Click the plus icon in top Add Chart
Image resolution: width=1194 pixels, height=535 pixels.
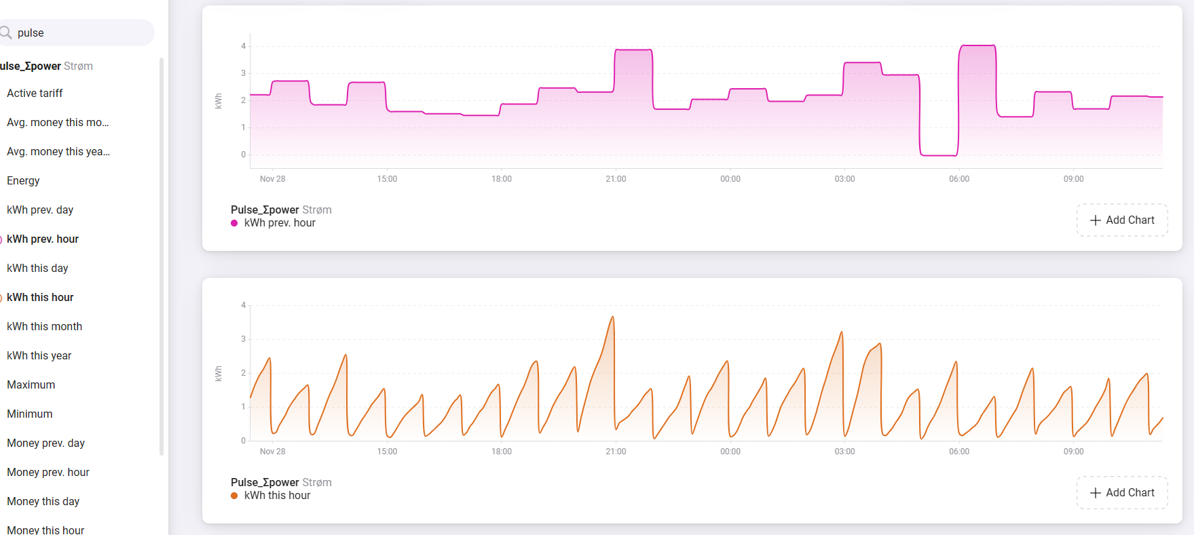[1095, 220]
